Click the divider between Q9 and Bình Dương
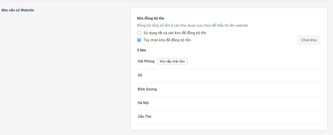Image resolution: width=333 pixels, height=135 pixels. (229, 83)
